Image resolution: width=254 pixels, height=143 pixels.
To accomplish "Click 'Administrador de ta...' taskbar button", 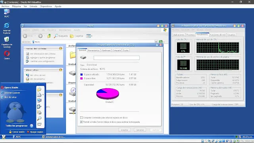I will coord(54,137).
